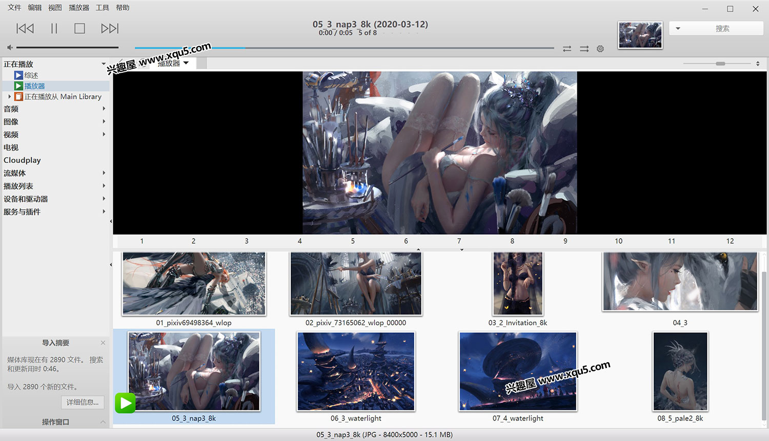This screenshot has height=441, width=769.
Task: Pause the current playback
Action: [x=54, y=28]
